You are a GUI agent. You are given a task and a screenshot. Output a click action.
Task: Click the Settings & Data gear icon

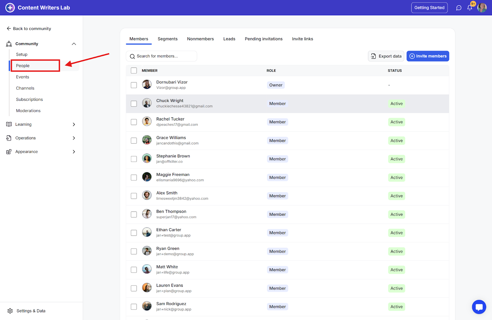tap(10, 311)
